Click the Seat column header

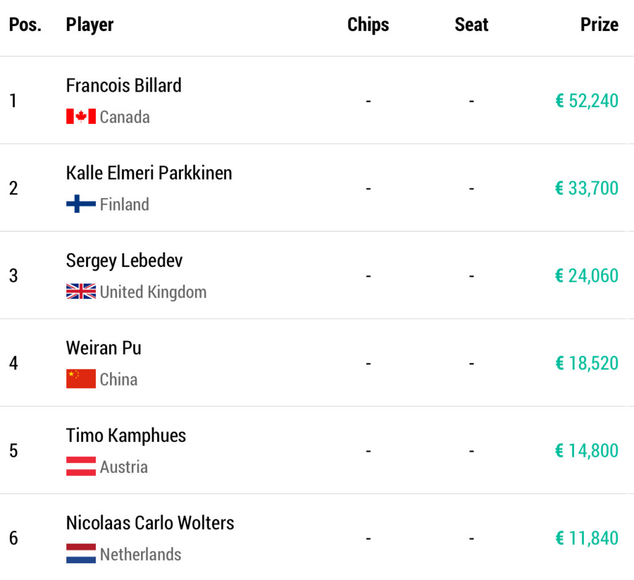coord(471,25)
